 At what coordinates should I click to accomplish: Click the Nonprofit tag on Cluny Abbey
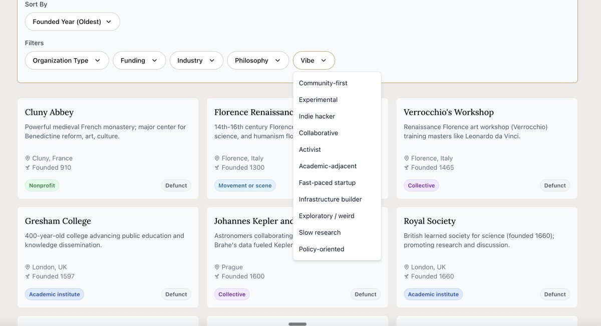click(x=42, y=186)
